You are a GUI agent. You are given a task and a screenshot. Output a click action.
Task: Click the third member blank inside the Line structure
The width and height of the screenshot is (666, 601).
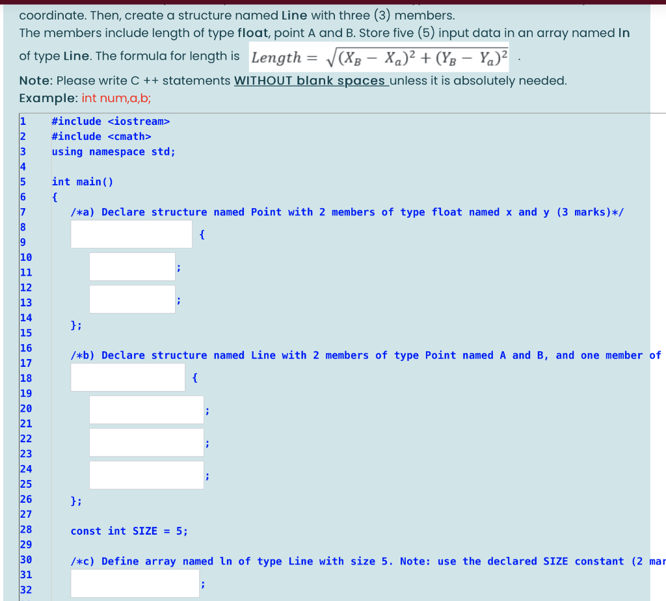click(146, 474)
